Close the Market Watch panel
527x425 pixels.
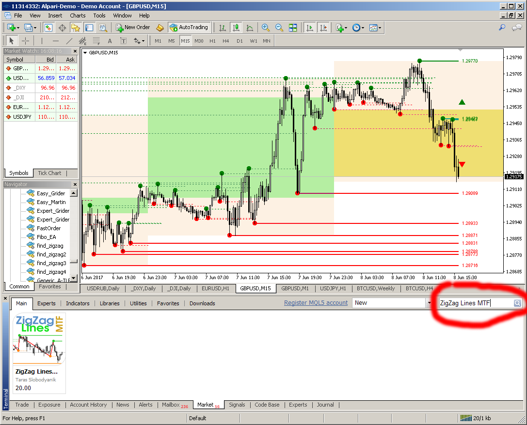(75, 51)
